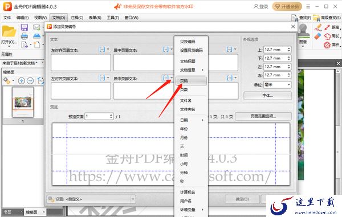
Task: Click inside the 左对齐页眉文本 text box
Action: (x=81, y=63)
